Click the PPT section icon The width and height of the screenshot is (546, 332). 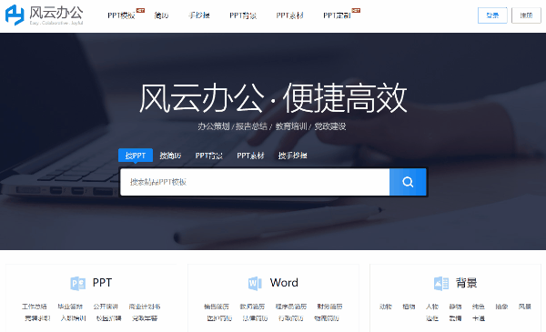tap(77, 283)
